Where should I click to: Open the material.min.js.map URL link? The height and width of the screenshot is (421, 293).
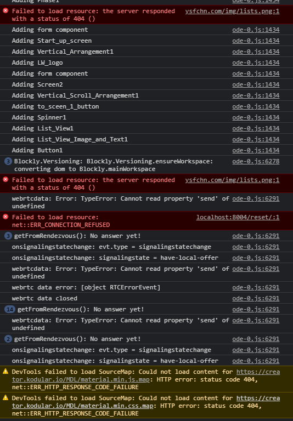tap(146, 376)
